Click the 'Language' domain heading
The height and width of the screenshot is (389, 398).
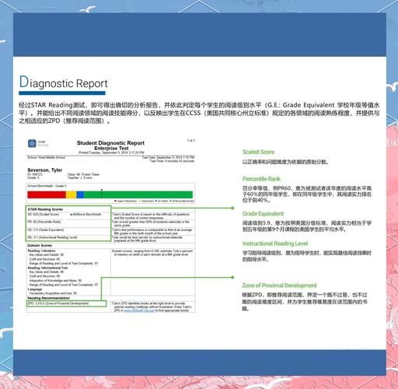[x=35, y=289]
